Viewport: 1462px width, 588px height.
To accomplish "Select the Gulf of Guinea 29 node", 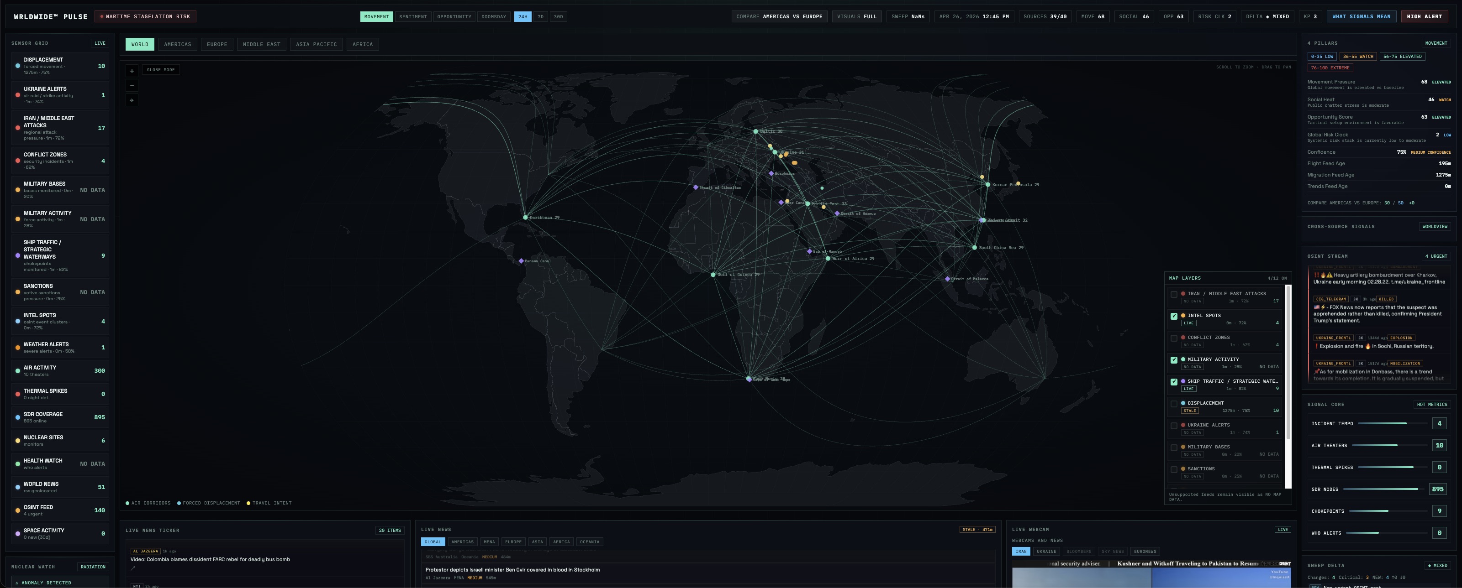I will [x=713, y=275].
